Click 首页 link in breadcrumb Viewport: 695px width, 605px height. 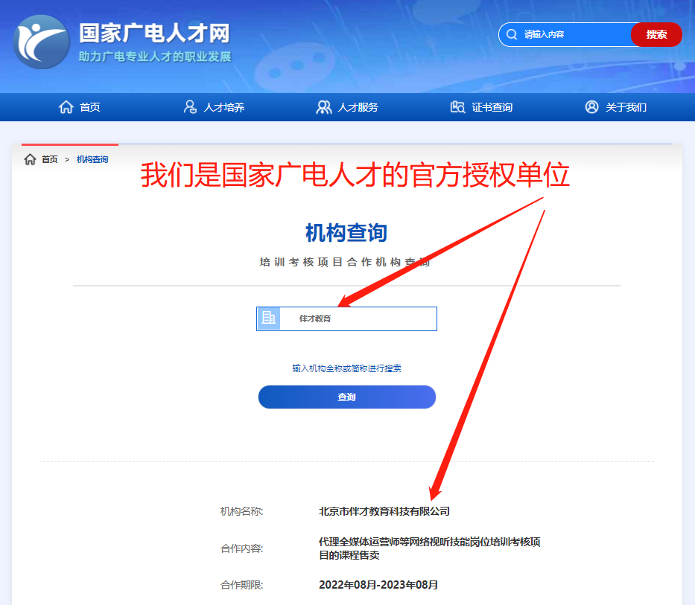(50, 159)
